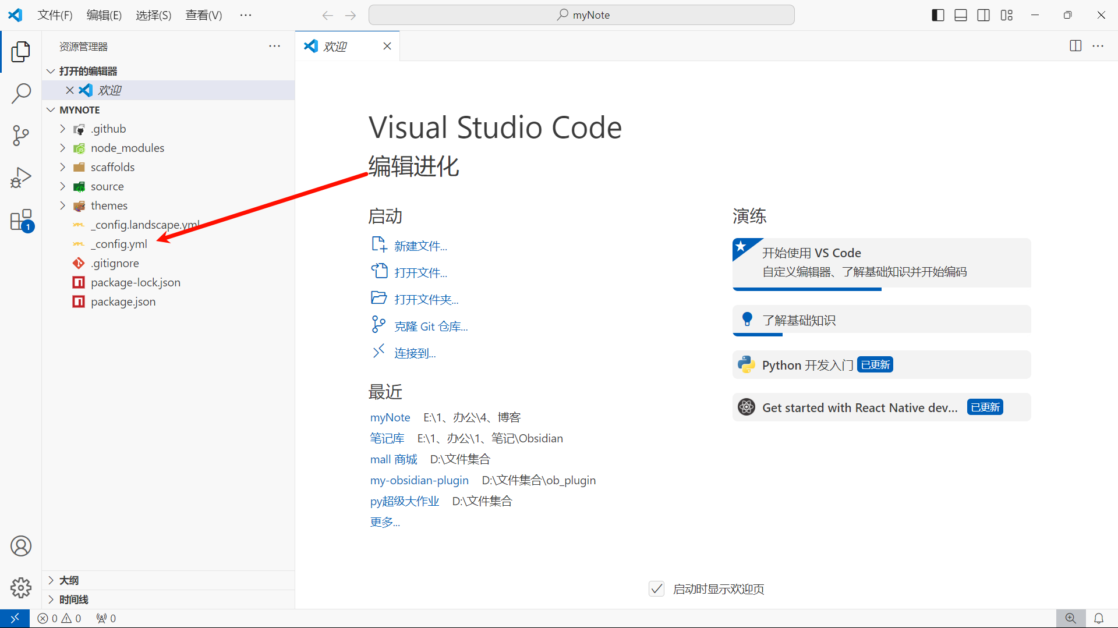
Task: Expand the themes folder
Action: tap(109, 205)
